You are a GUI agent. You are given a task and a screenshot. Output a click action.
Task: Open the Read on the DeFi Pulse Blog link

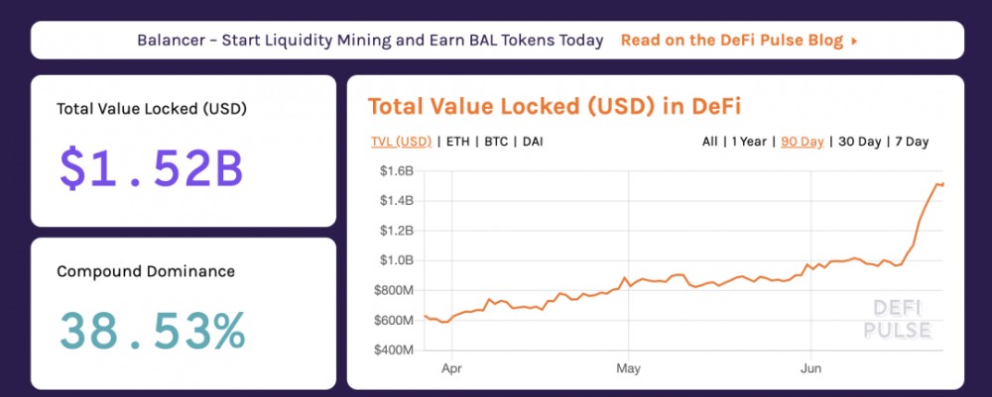[x=732, y=41]
